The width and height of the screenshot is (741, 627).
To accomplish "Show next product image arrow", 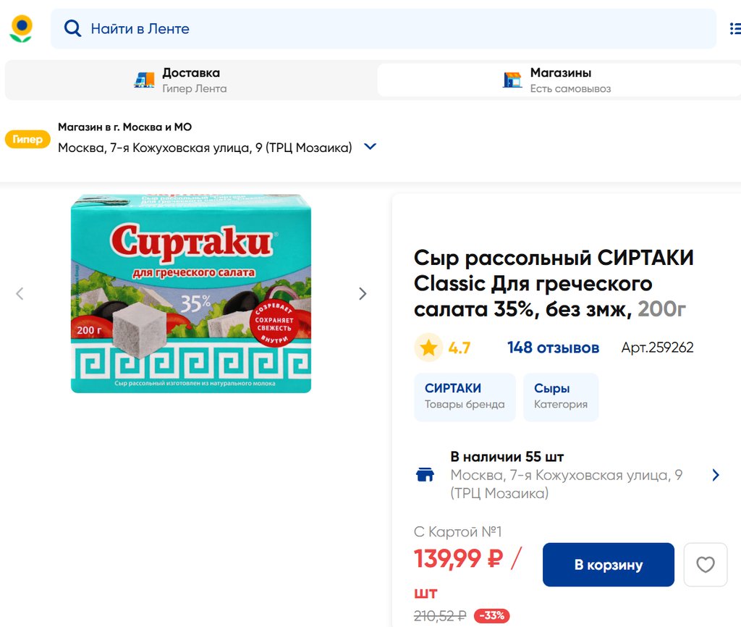I will tap(363, 294).
